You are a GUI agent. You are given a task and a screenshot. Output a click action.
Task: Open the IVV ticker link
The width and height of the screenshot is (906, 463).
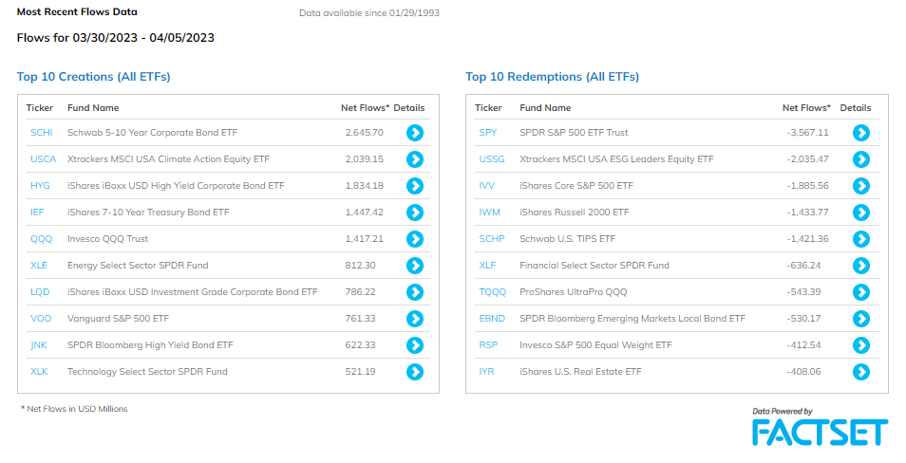pos(487,185)
